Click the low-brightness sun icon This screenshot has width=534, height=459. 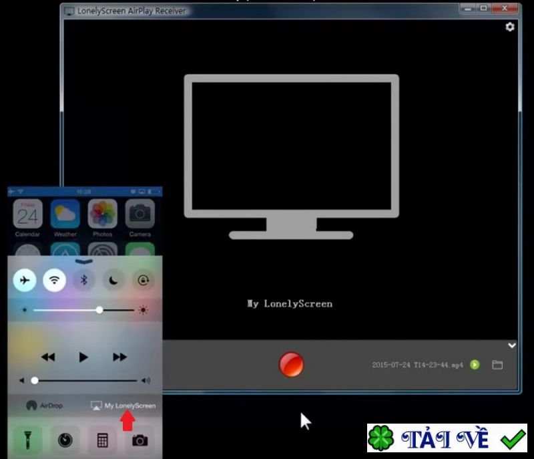[x=24, y=310]
